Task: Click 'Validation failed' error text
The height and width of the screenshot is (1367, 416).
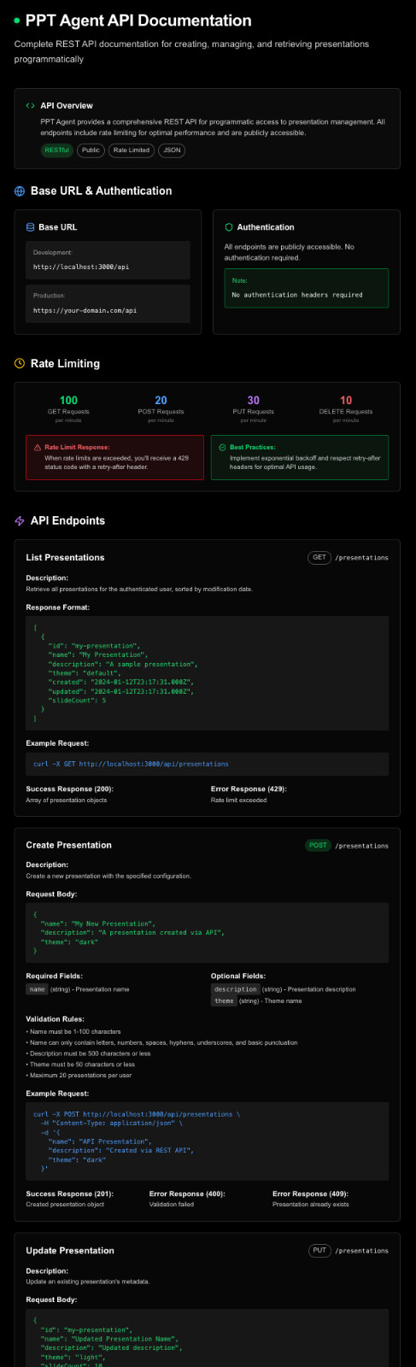Action: coord(172,1205)
